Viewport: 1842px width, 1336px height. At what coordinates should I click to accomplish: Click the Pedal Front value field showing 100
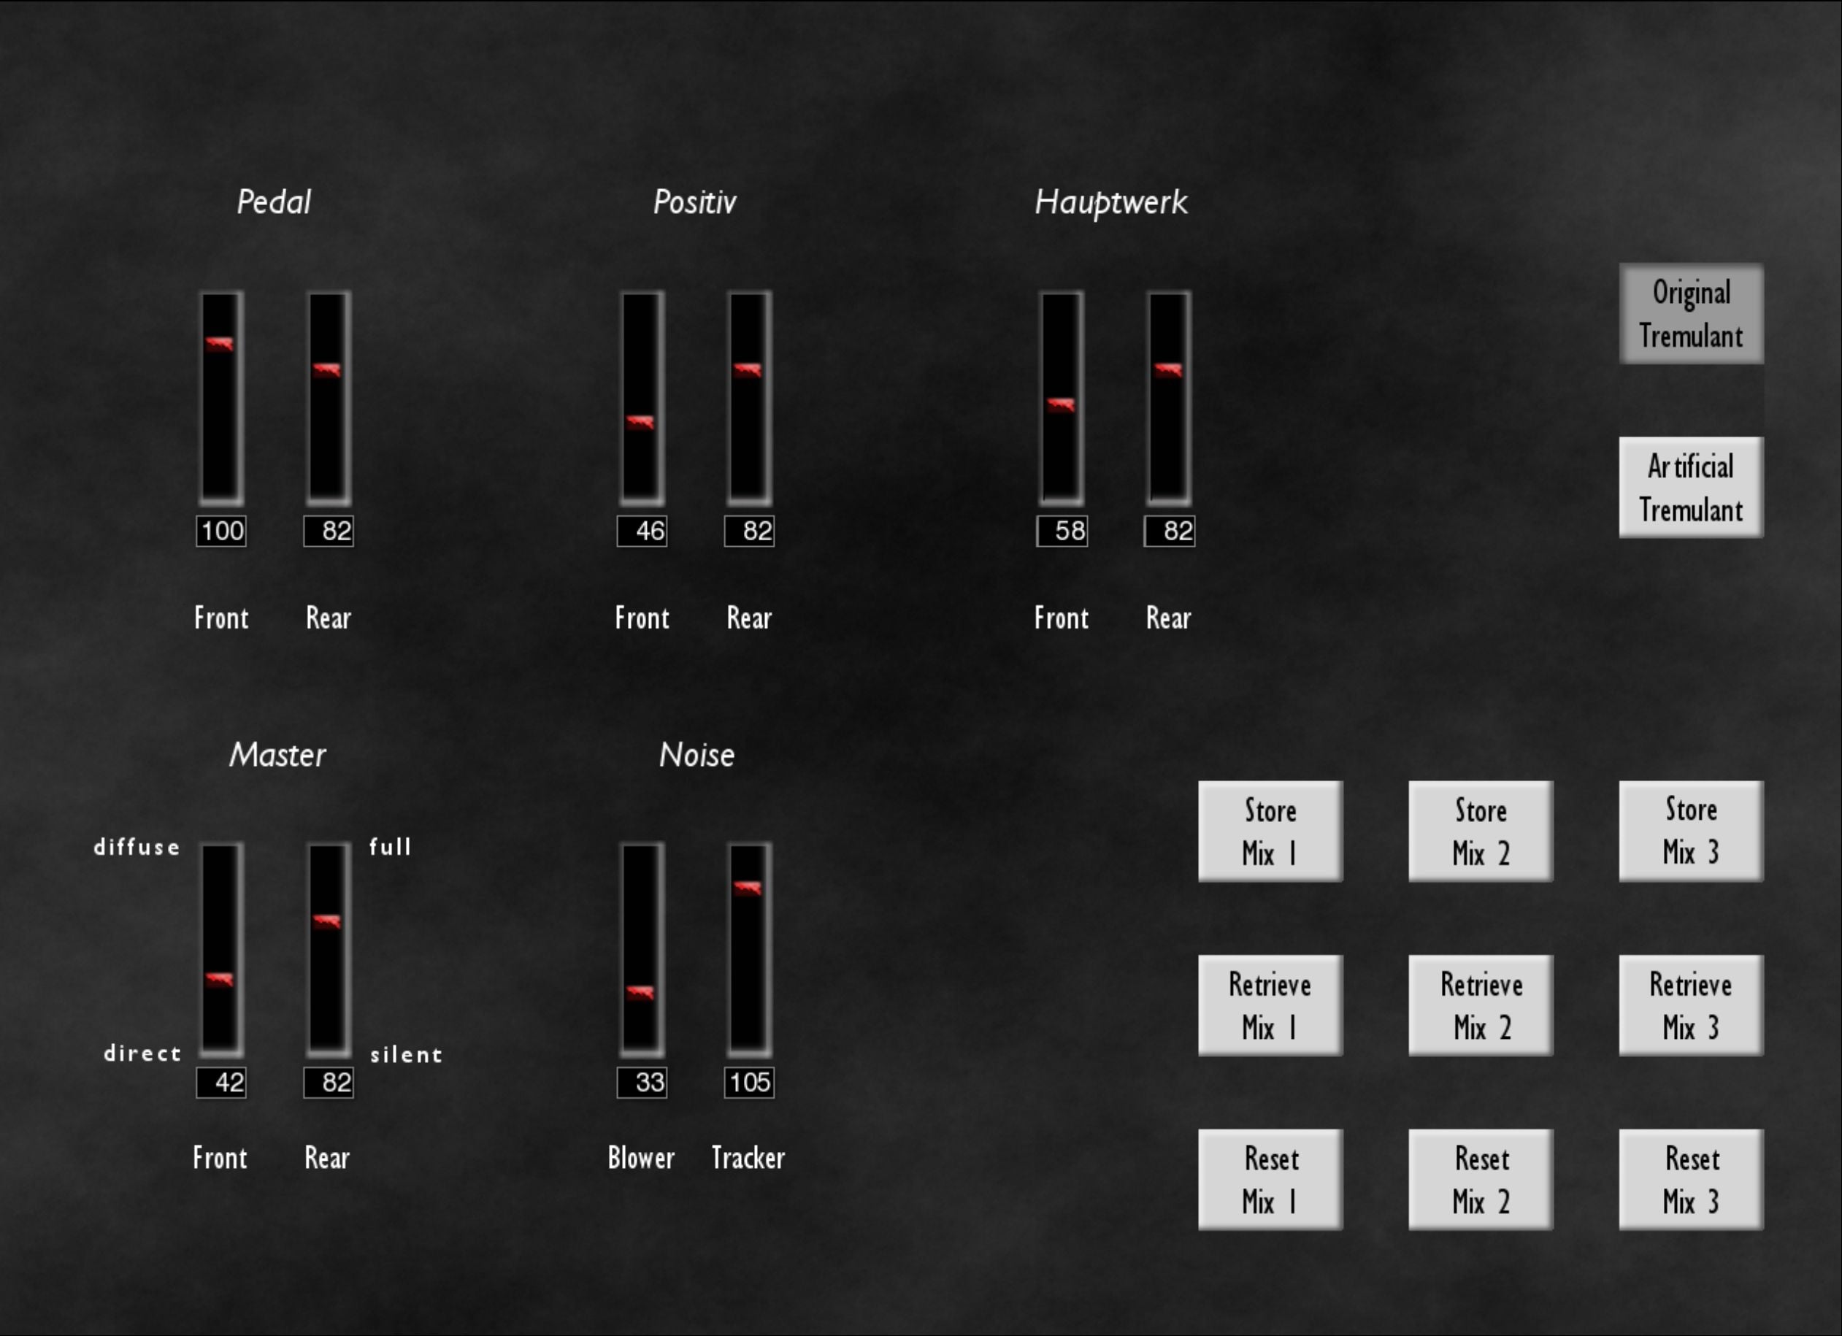click(221, 531)
